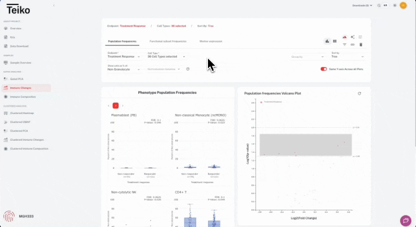Open the Endpoint Treatment Response dropdown
Image resolution: width=416 pixels, height=227 pixels.
click(x=124, y=55)
